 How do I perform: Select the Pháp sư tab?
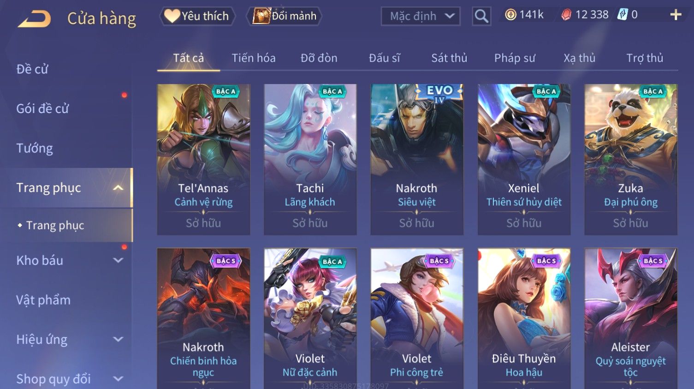point(515,58)
